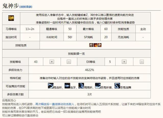Image resolution: width=163 pixels, height=118 pixels.
Task: Click the 再次释放后一直线移动攻击敌人 link
Action: pos(55,104)
